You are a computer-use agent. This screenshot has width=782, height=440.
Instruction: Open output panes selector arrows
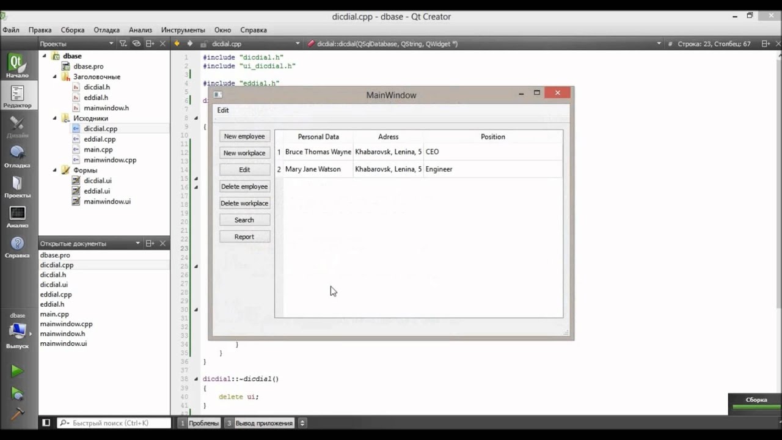coord(302,423)
